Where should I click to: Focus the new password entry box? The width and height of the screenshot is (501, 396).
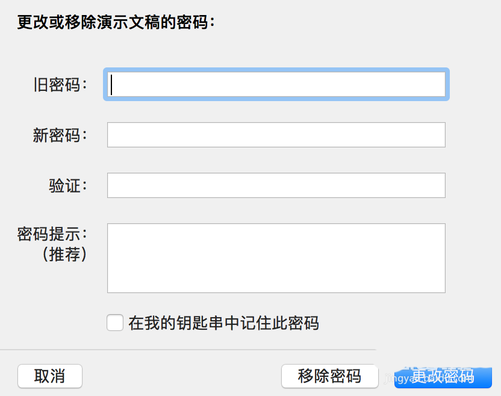tap(276, 135)
